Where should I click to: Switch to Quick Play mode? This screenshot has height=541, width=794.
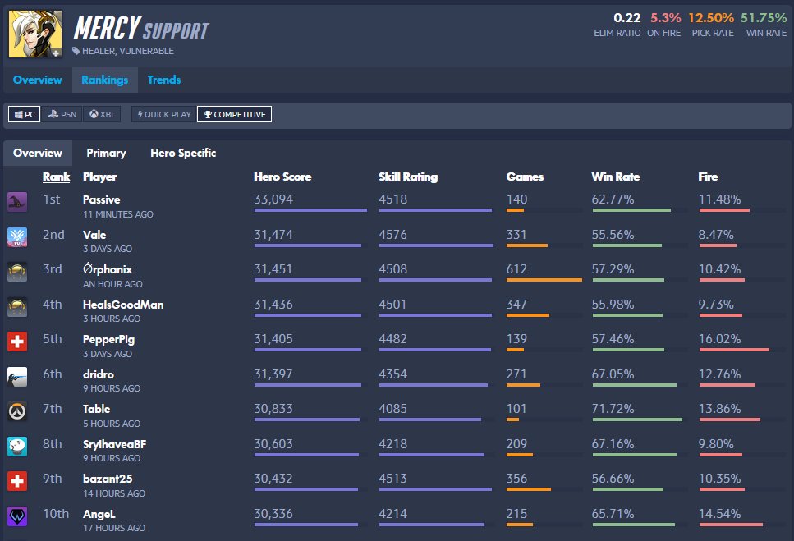click(x=164, y=114)
